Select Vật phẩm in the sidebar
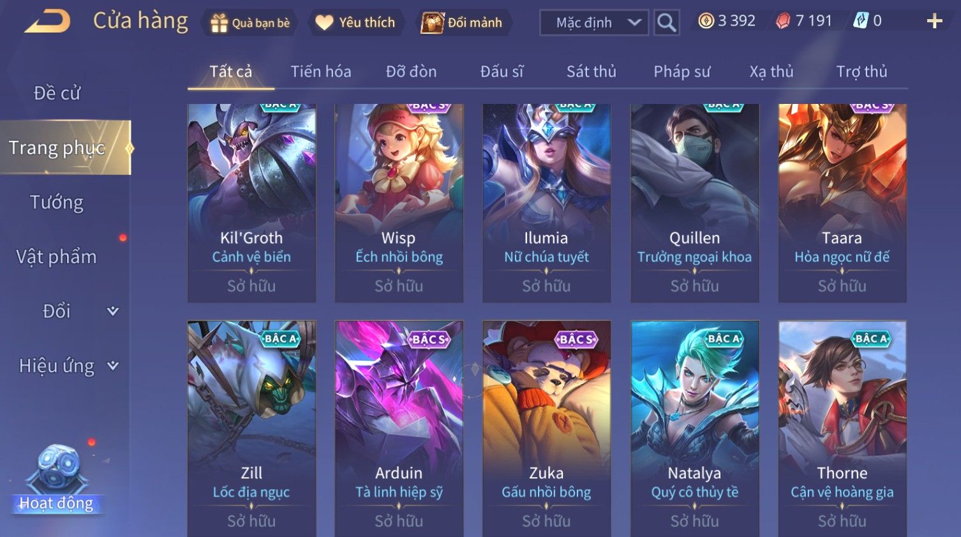This screenshot has width=961, height=537. 57,257
